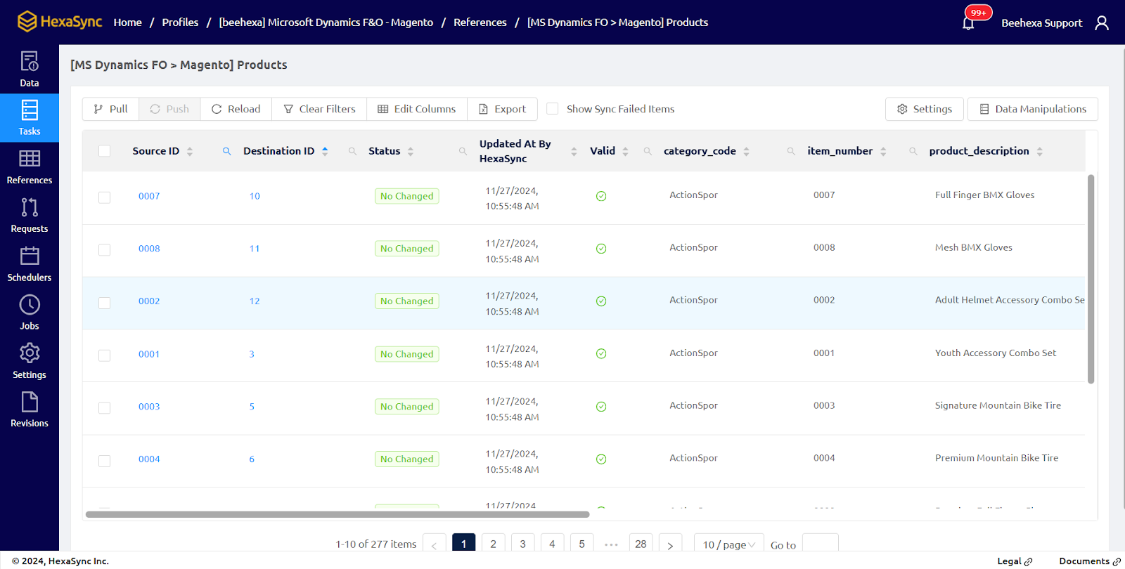
Task: Sort by category_code column
Action: [746, 151]
